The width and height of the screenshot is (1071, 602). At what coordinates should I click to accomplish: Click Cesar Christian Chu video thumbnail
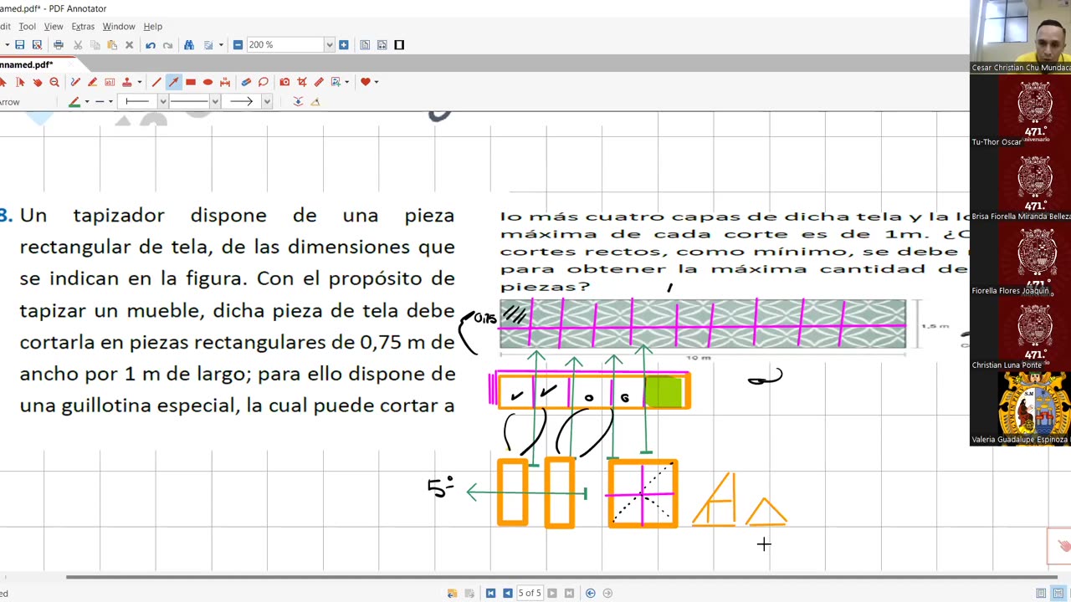coord(1021,37)
